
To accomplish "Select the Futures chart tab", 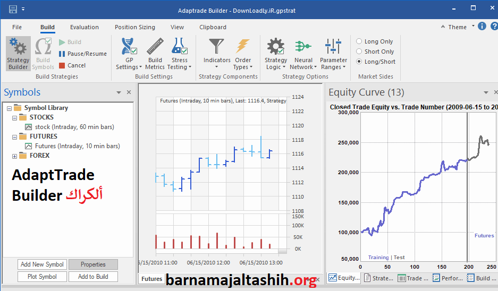I will pos(151,279).
